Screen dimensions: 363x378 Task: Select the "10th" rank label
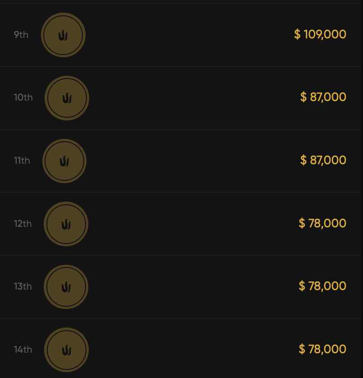(23, 97)
